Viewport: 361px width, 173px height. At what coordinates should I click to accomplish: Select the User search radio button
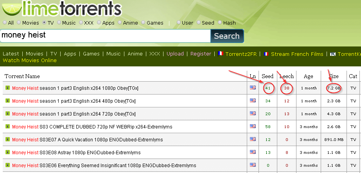[x=179, y=23]
